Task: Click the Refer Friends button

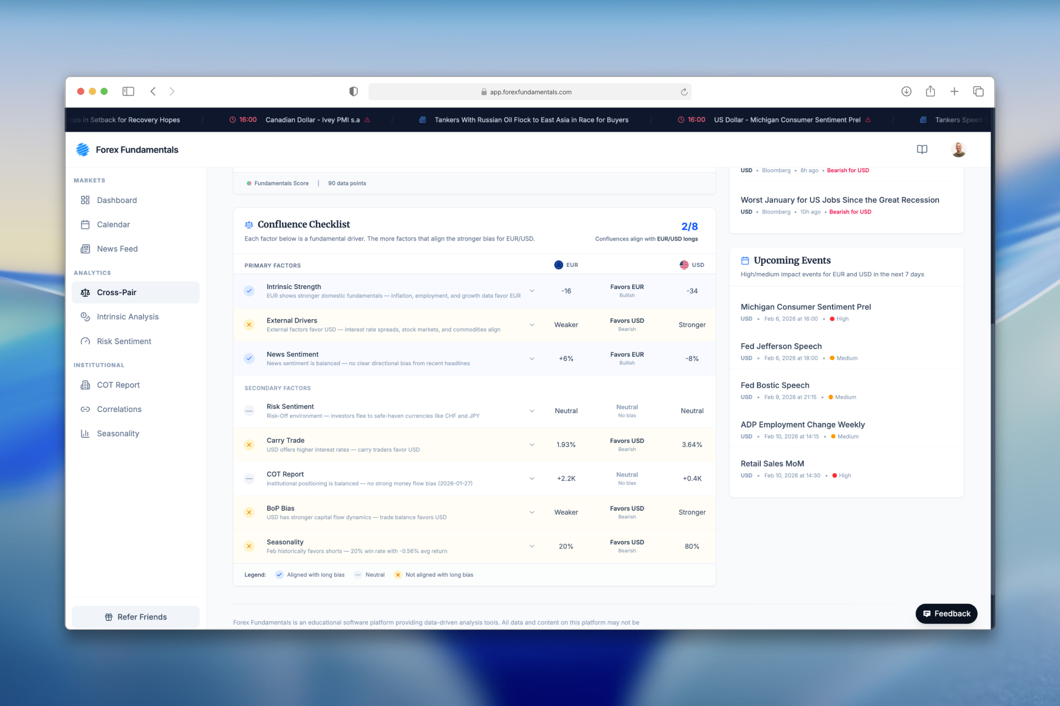Action: 135,617
